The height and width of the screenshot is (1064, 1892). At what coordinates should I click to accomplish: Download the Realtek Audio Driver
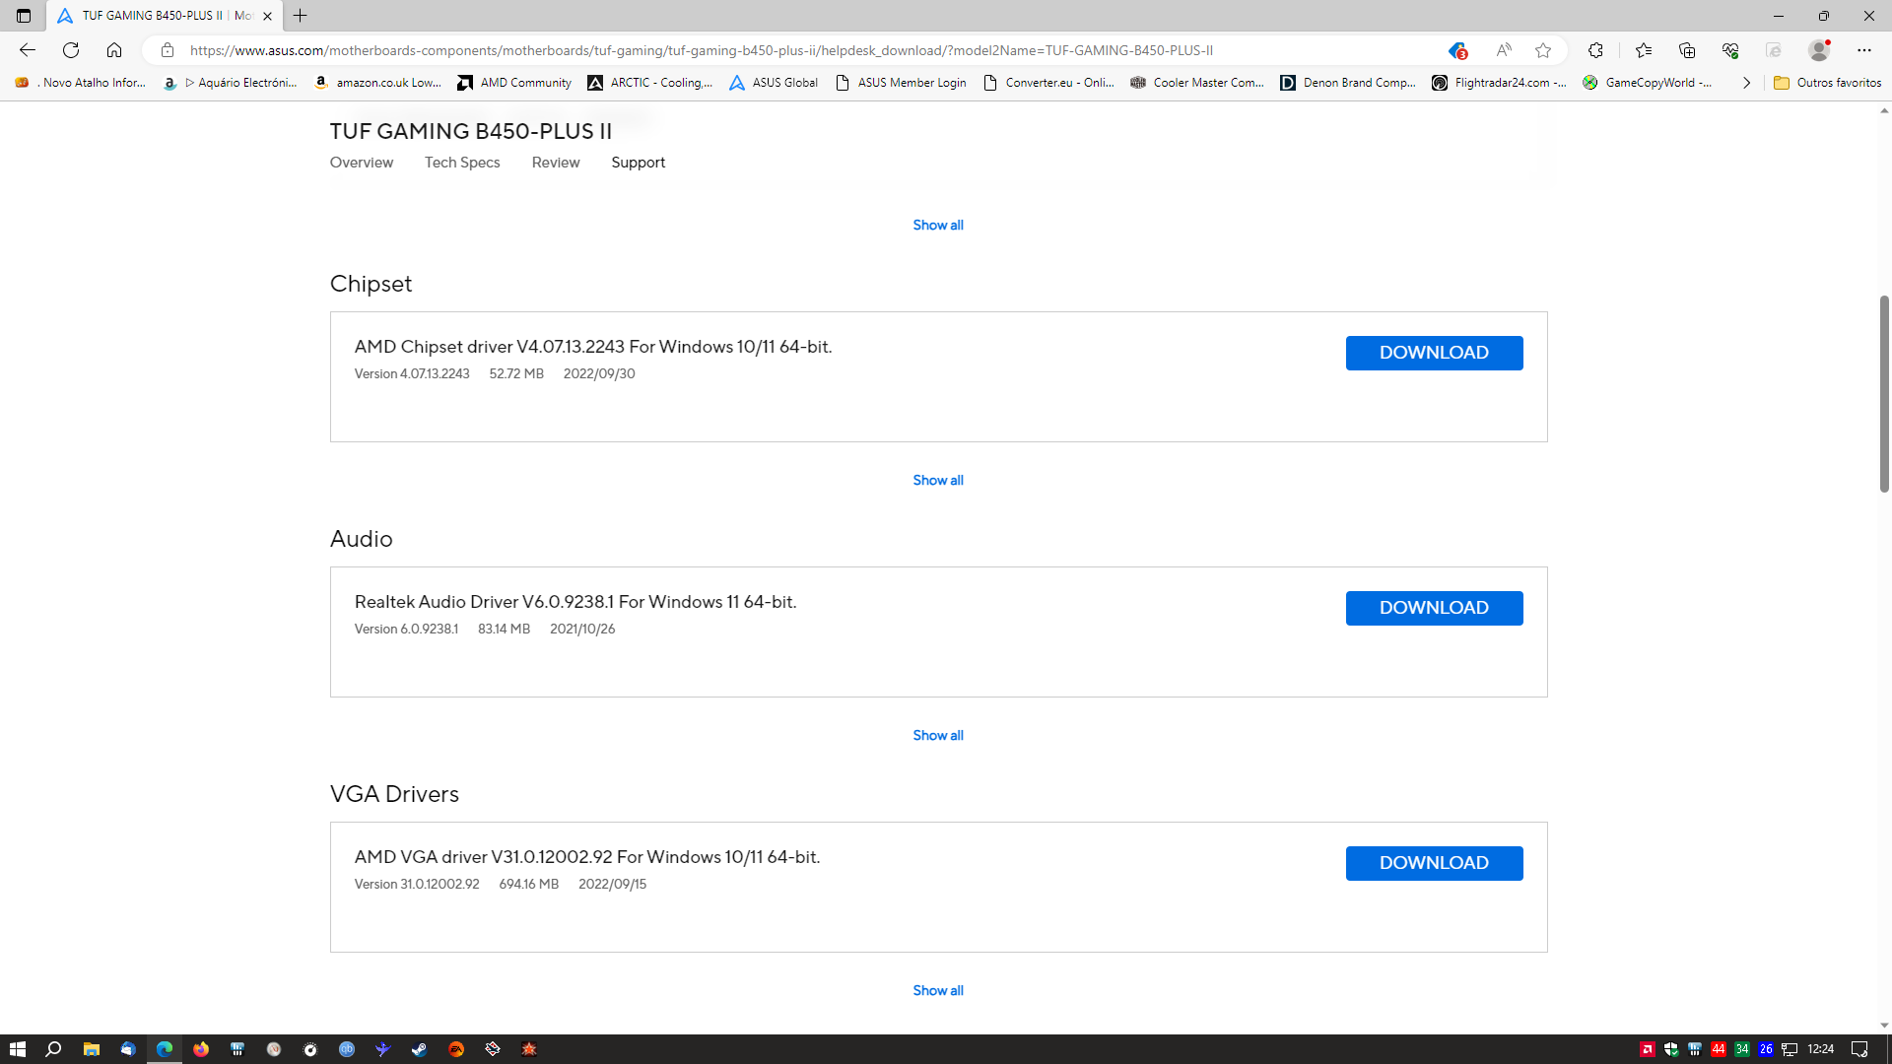pyautogui.click(x=1434, y=608)
